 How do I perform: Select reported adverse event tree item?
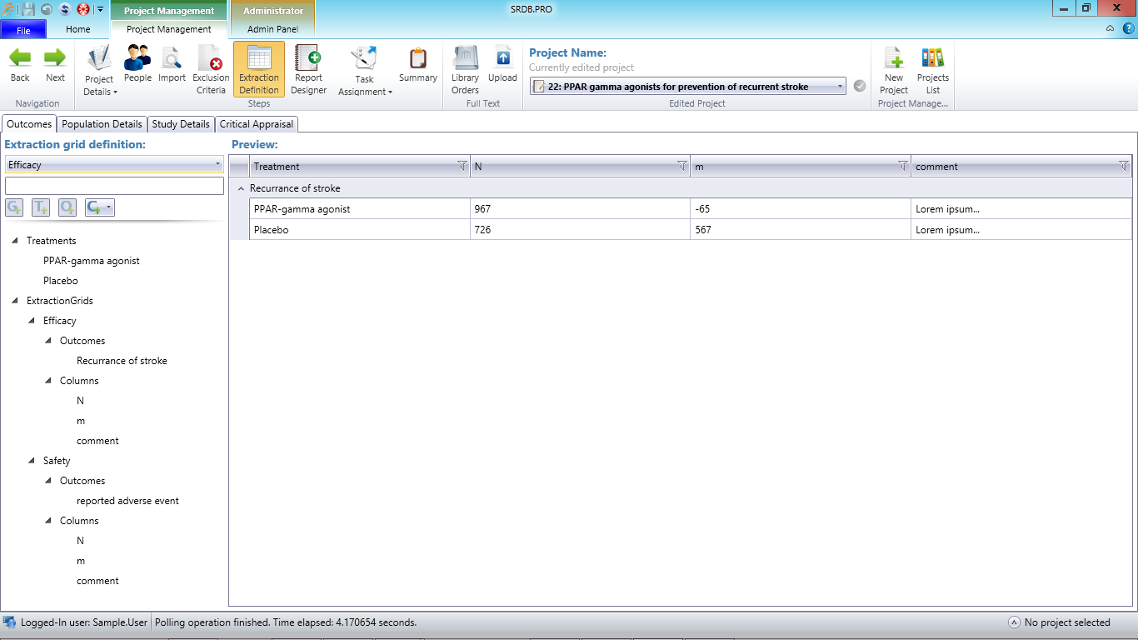click(x=127, y=501)
